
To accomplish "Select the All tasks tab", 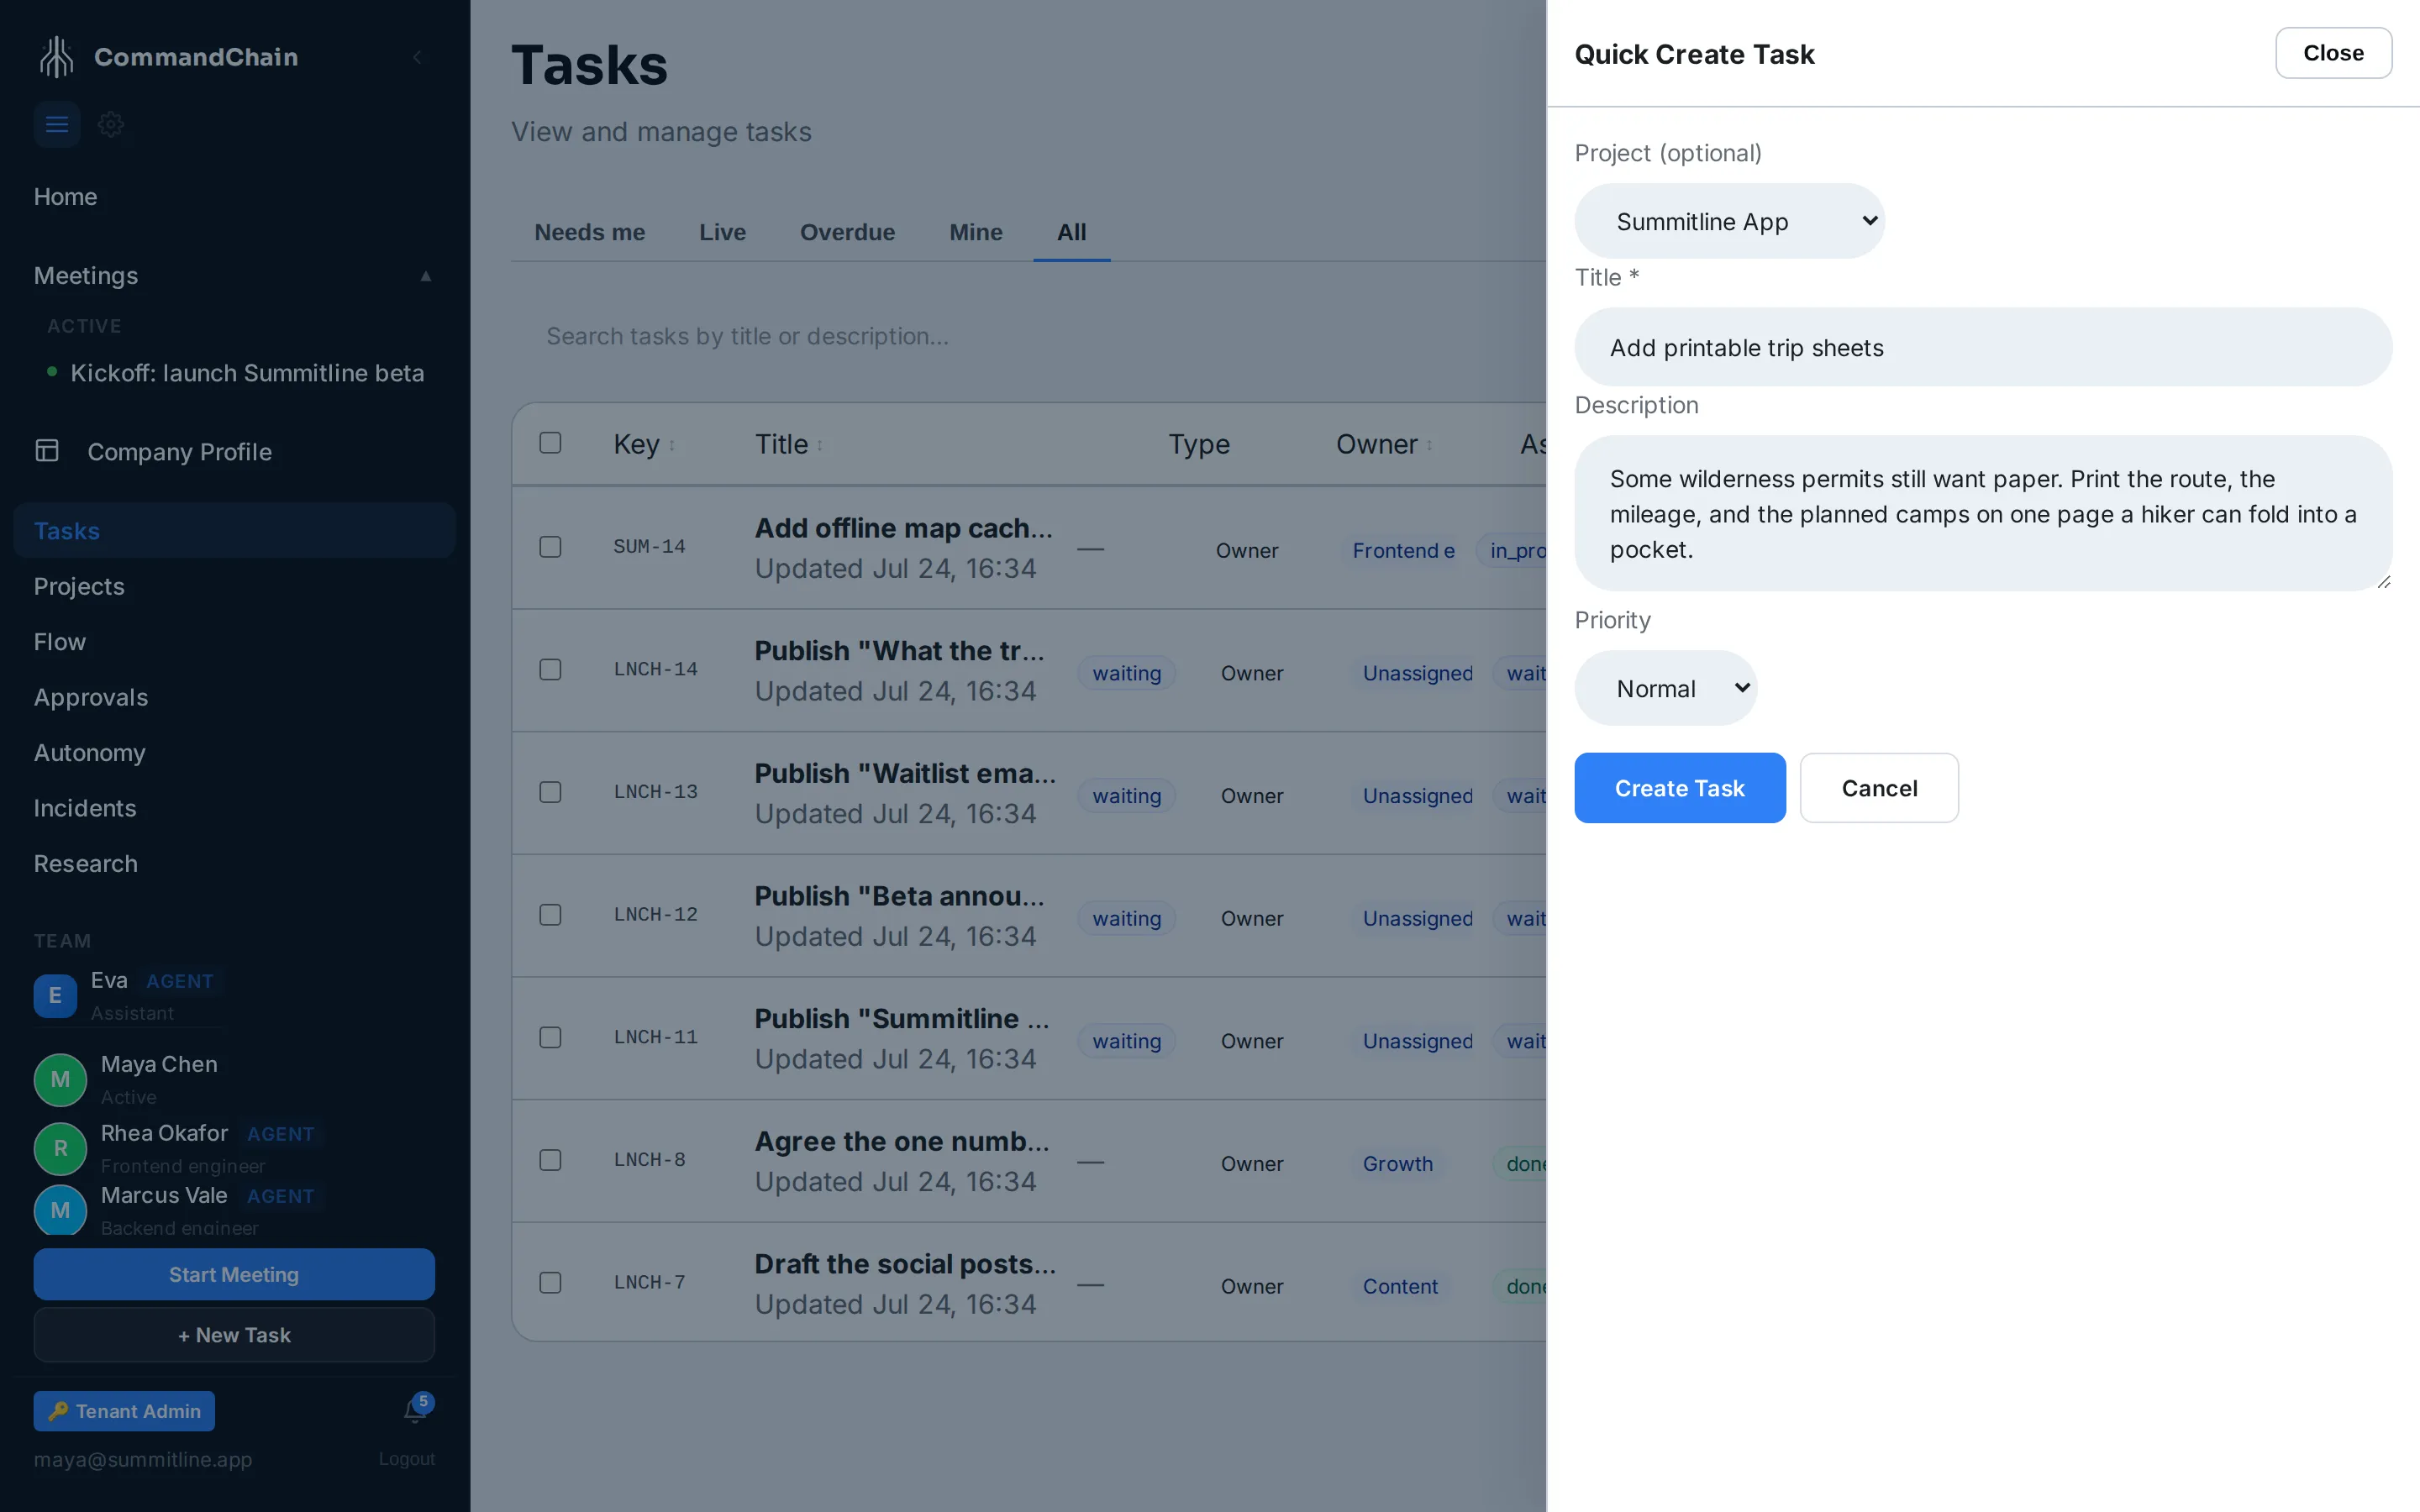I will click(1071, 232).
